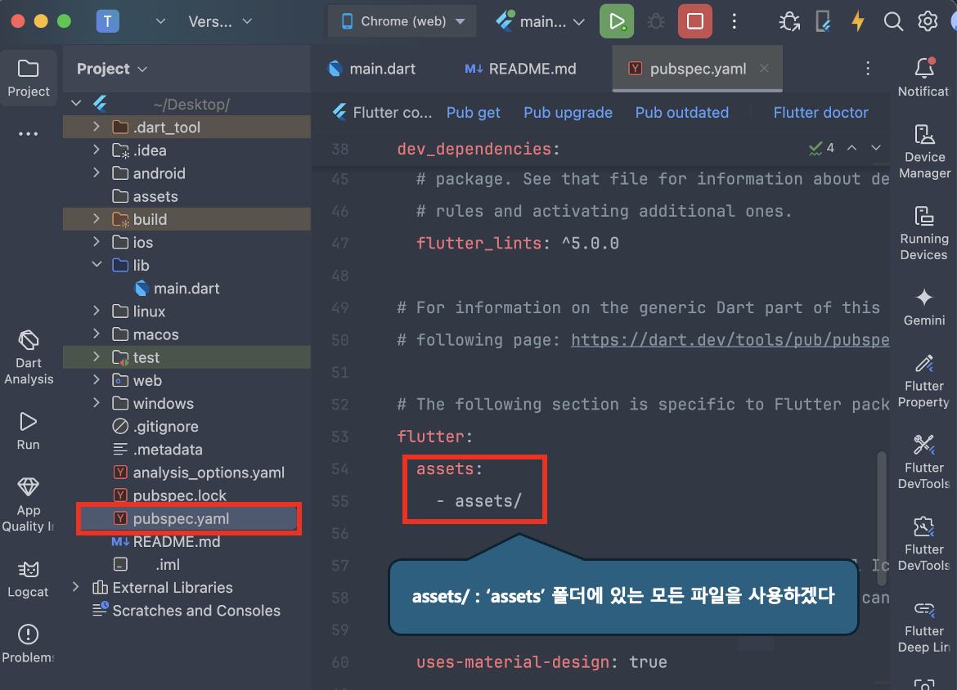Switch to main.dart editor tab
The height and width of the screenshot is (690, 957).
pos(371,69)
